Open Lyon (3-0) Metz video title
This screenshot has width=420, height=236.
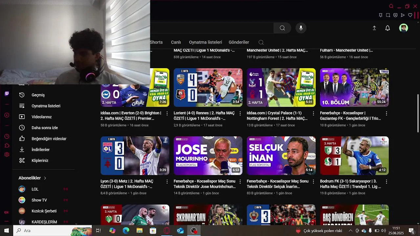[x=127, y=184]
